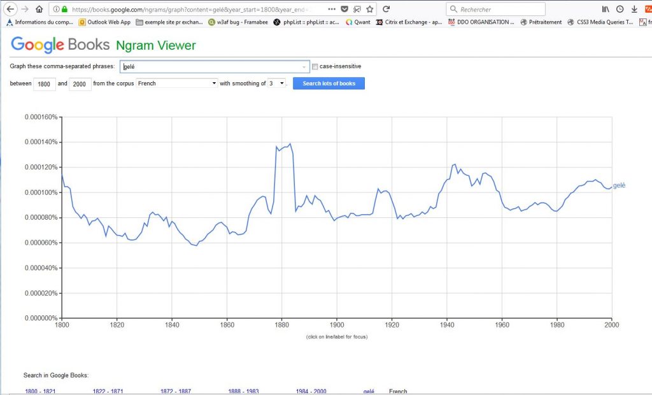This screenshot has width=652, height=395.
Task: Open the smoothing value dropdown
Action: 276,83
